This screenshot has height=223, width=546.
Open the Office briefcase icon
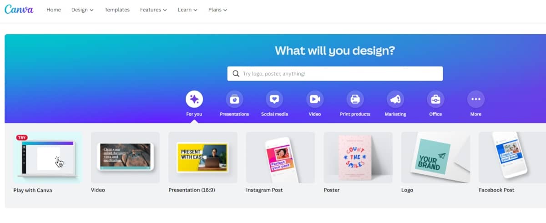[x=435, y=99]
